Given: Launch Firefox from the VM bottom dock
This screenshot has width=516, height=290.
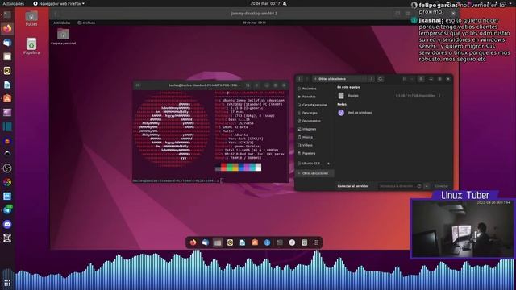Looking at the screenshot, I should [193, 242].
